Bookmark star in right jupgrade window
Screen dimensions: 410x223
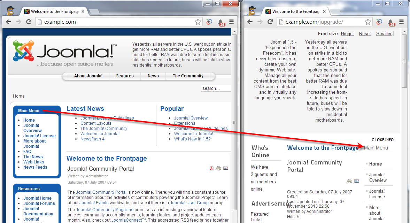(x=368, y=22)
